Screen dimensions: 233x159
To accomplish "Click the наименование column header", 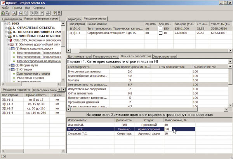I will point(115,24).
